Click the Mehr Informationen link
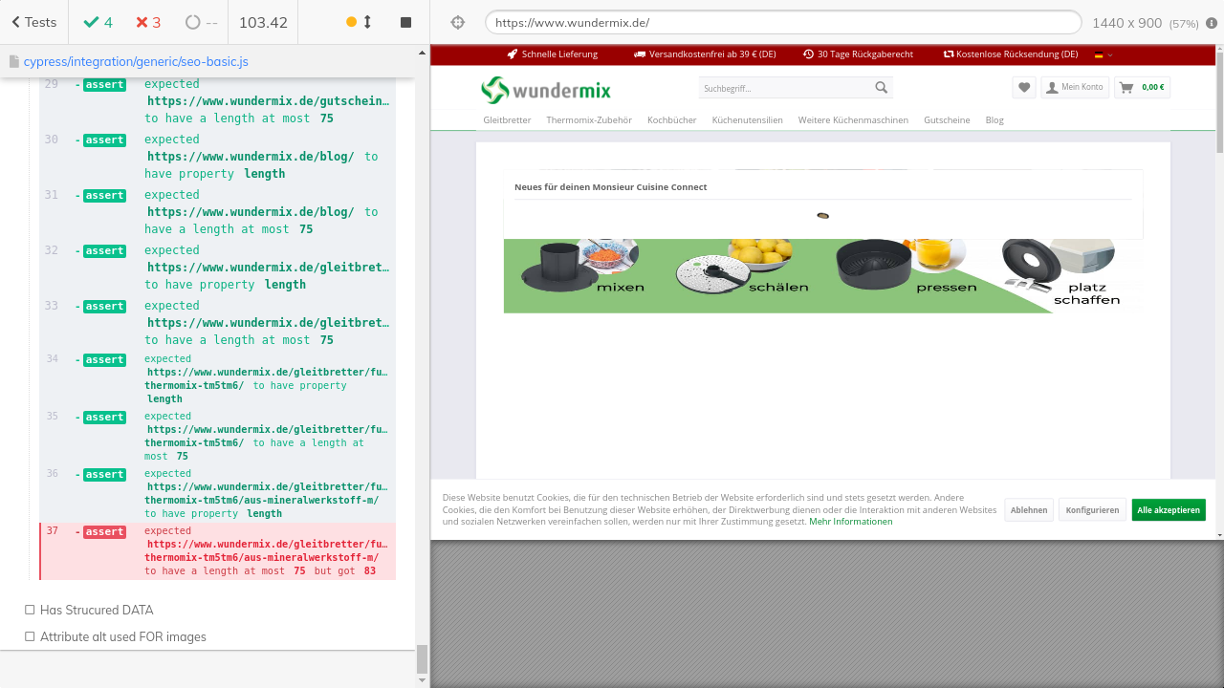 (x=850, y=522)
